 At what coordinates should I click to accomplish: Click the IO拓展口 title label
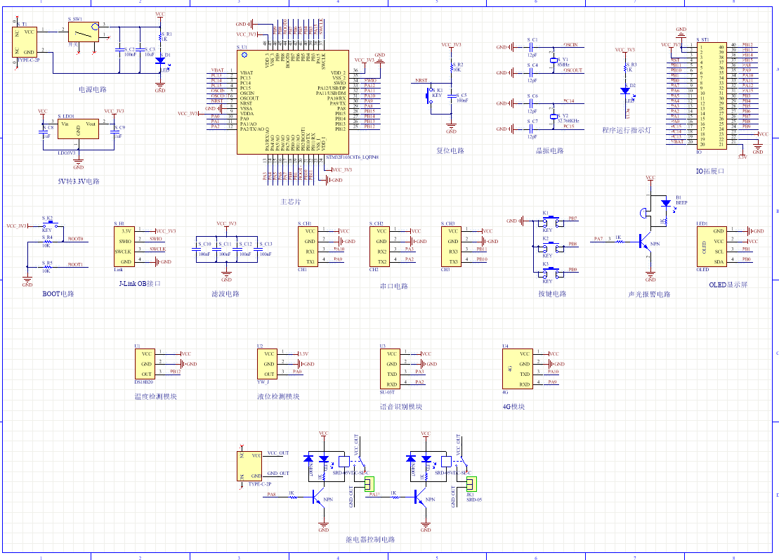tap(710, 171)
